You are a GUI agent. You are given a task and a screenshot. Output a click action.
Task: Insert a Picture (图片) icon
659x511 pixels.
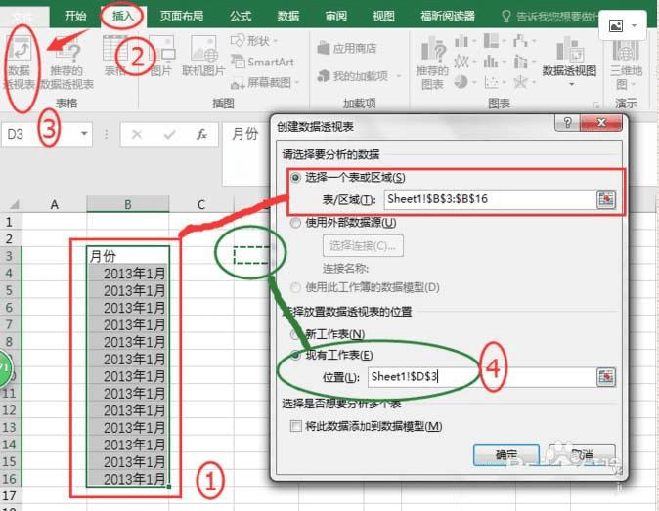161,57
